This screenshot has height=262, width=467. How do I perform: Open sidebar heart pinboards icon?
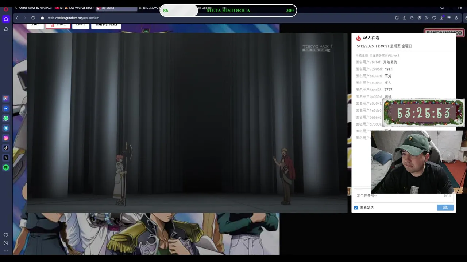(6, 235)
